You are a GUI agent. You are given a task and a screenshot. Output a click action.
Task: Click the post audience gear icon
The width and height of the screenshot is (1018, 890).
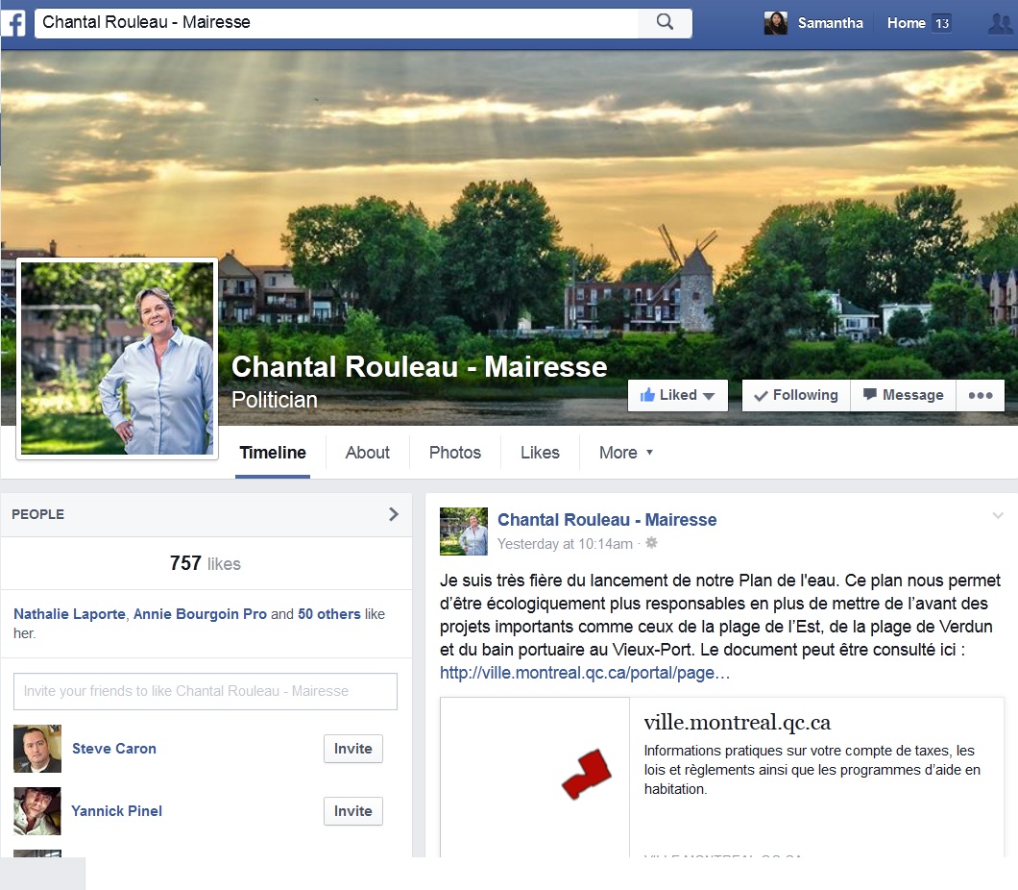tap(651, 543)
